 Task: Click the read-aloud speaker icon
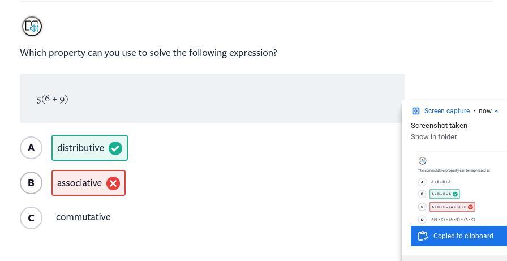tap(32, 26)
